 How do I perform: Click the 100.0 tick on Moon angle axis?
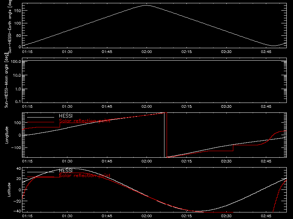pyautogui.click(x=16, y=61)
